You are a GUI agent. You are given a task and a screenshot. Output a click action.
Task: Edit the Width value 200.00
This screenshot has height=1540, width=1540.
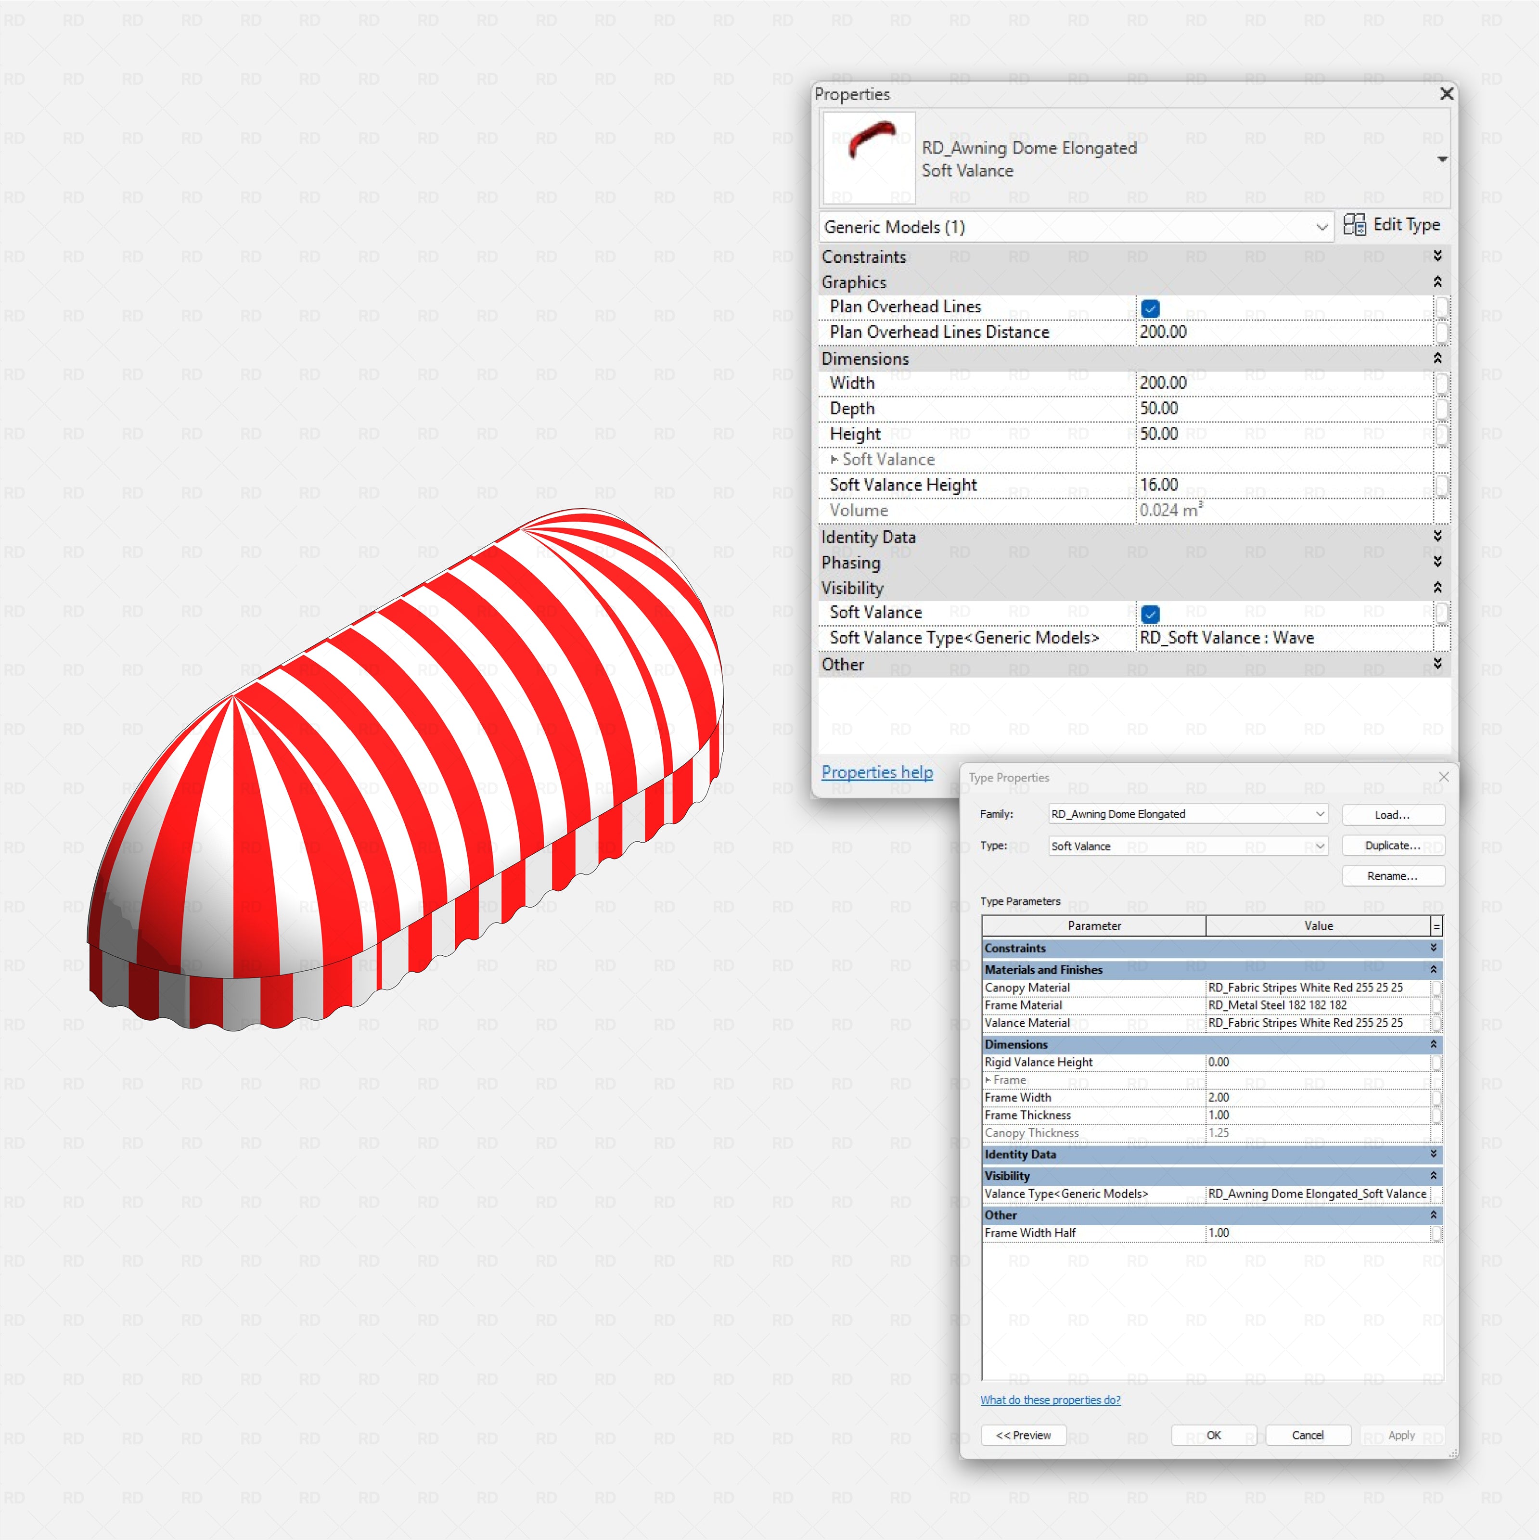[x=1283, y=384]
